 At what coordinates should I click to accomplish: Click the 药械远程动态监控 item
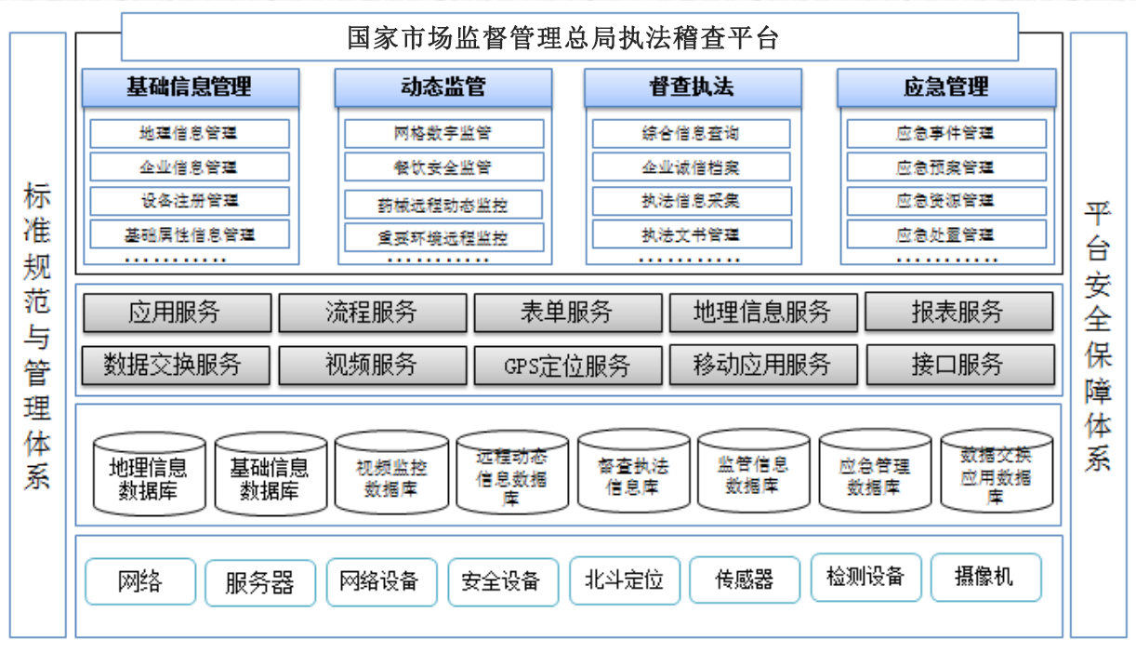pos(443,204)
